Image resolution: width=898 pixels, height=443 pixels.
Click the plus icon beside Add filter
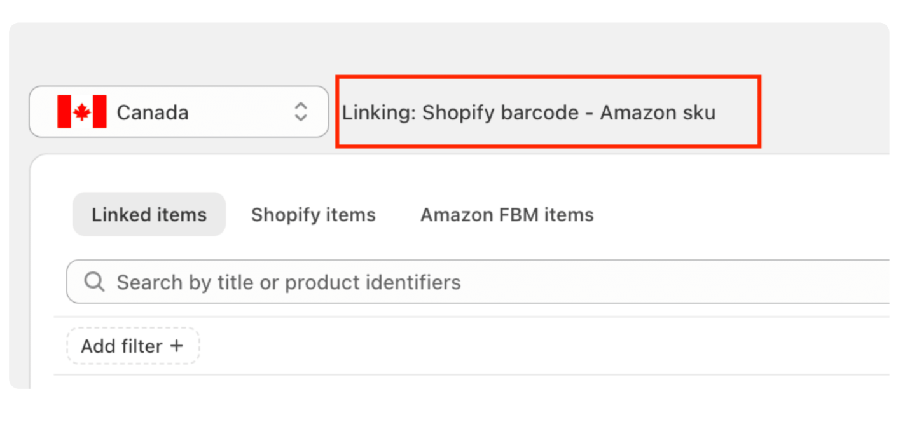click(x=176, y=346)
